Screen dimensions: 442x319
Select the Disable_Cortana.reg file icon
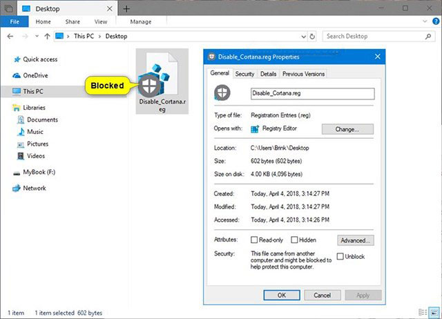click(x=162, y=81)
